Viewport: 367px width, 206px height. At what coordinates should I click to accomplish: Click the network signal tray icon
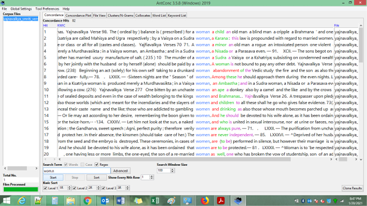click(342, 201)
